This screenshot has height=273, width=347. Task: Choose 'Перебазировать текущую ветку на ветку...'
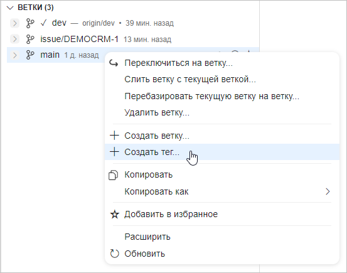(222, 96)
